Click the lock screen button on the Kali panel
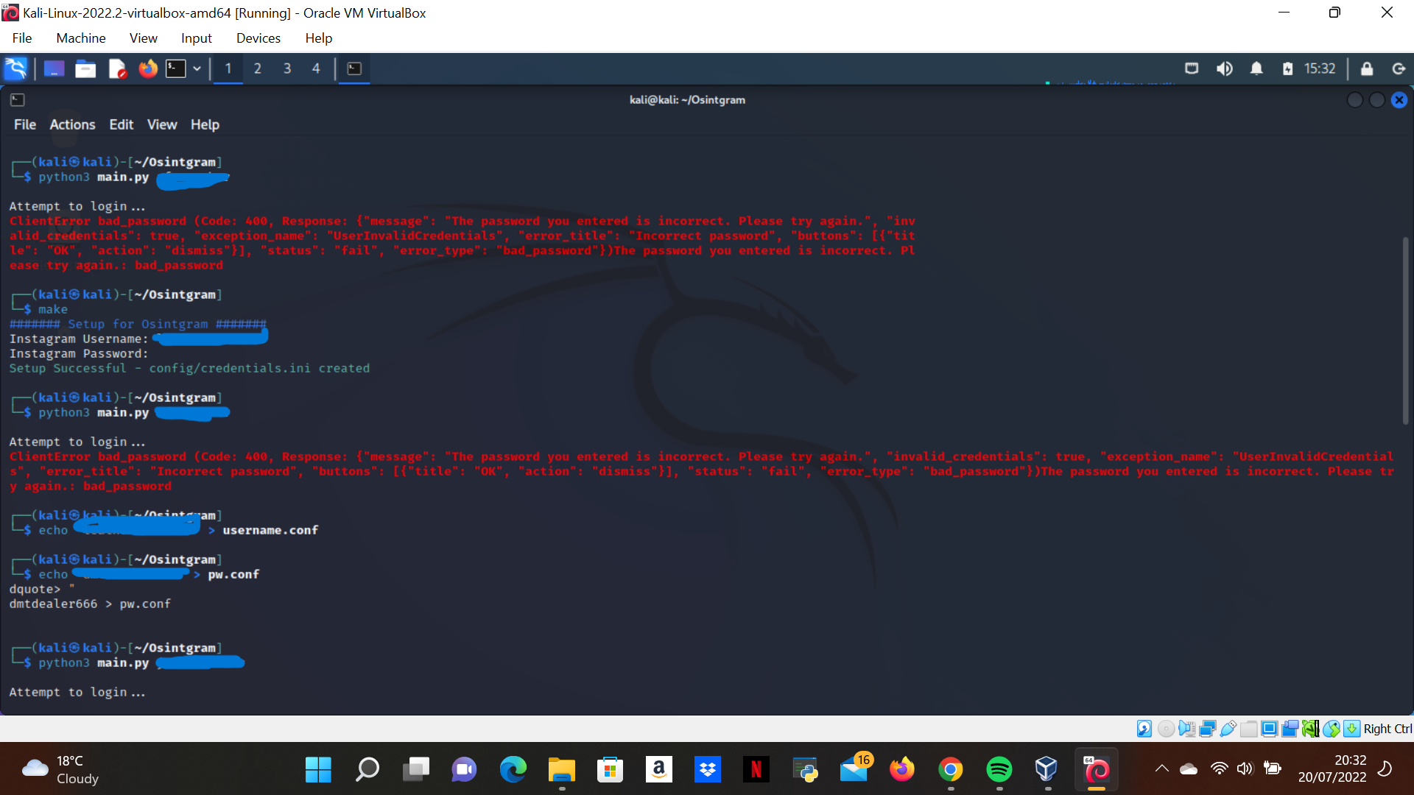The width and height of the screenshot is (1414, 795). pos(1367,68)
